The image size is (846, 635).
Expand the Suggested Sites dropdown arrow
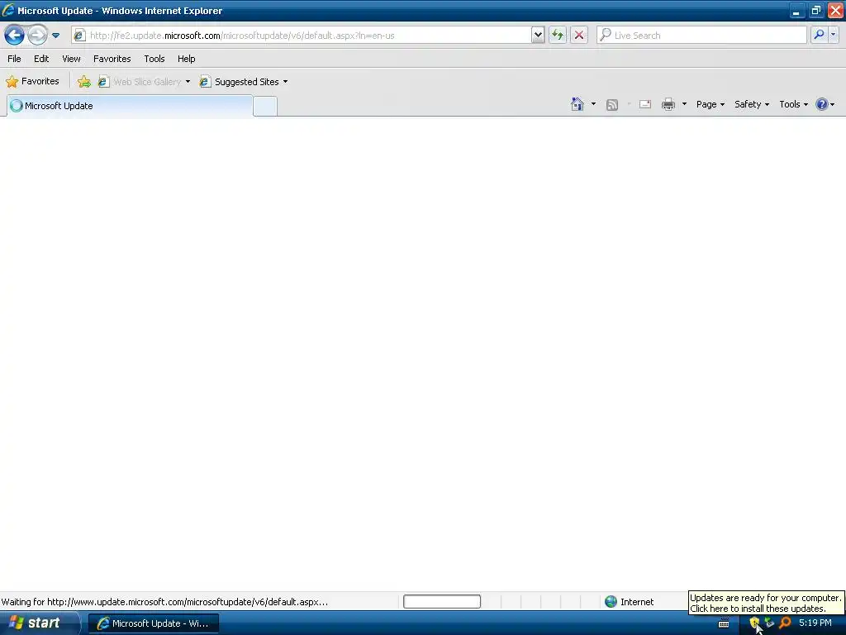pos(285,82)
